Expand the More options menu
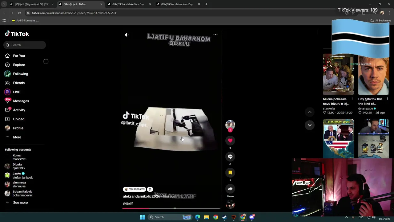This screenshot has width=394, height=222. 17,137
